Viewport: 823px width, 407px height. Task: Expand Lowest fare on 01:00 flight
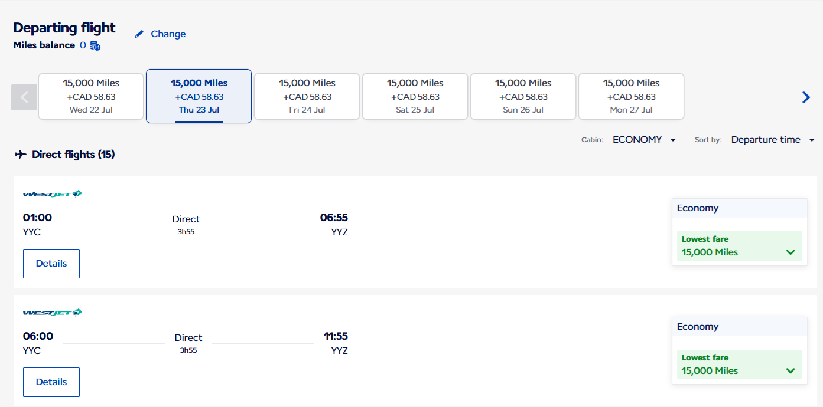tap(740, 246)
